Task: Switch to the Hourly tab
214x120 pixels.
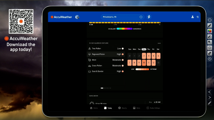Action: tap(123, 108)
